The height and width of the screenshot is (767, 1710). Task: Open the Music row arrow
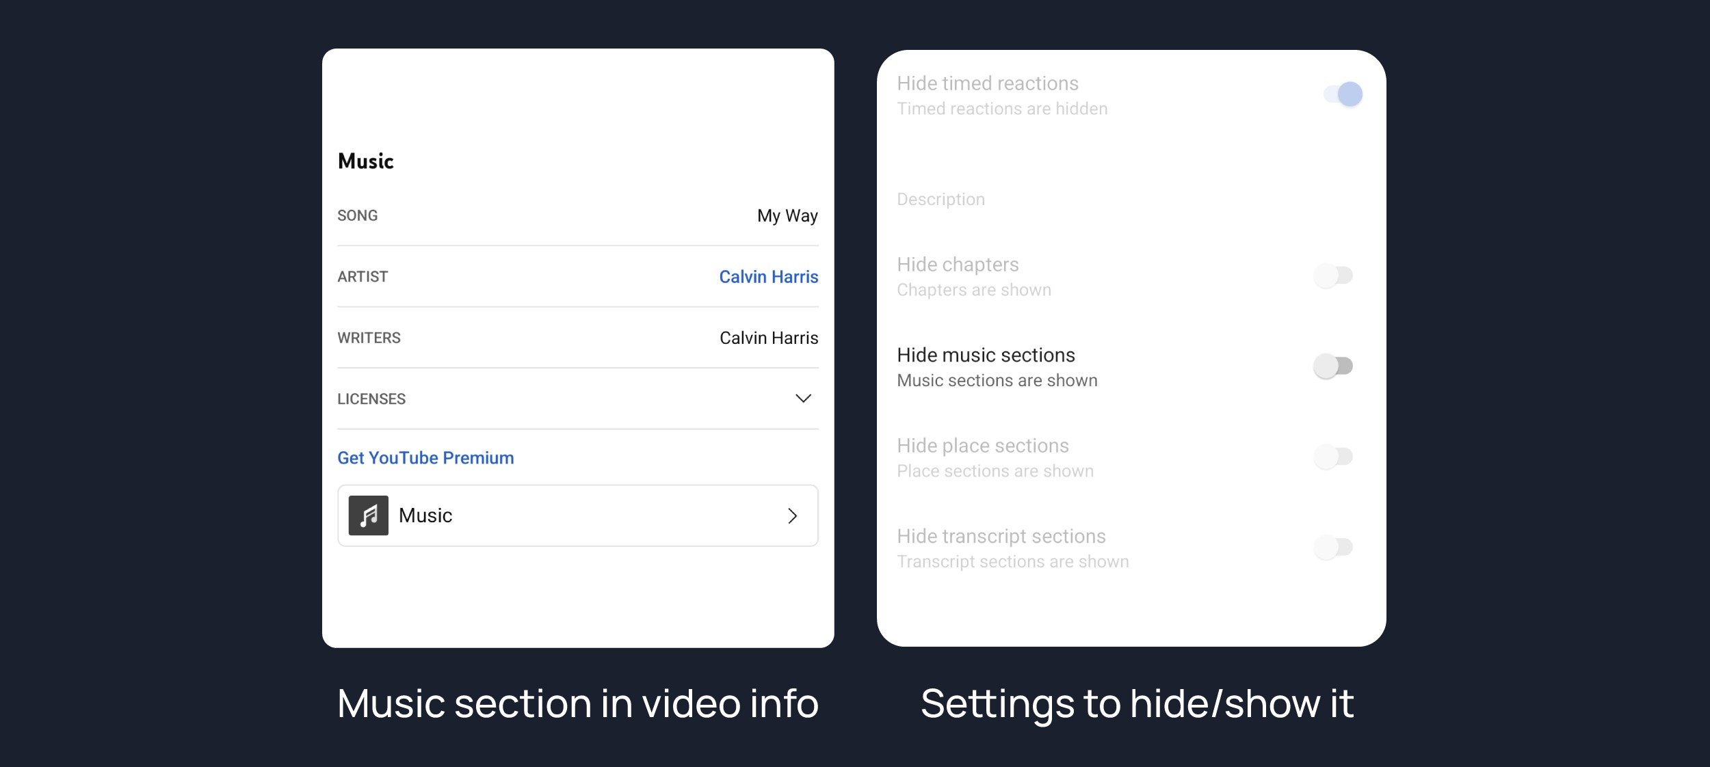(x=792, y=516)
